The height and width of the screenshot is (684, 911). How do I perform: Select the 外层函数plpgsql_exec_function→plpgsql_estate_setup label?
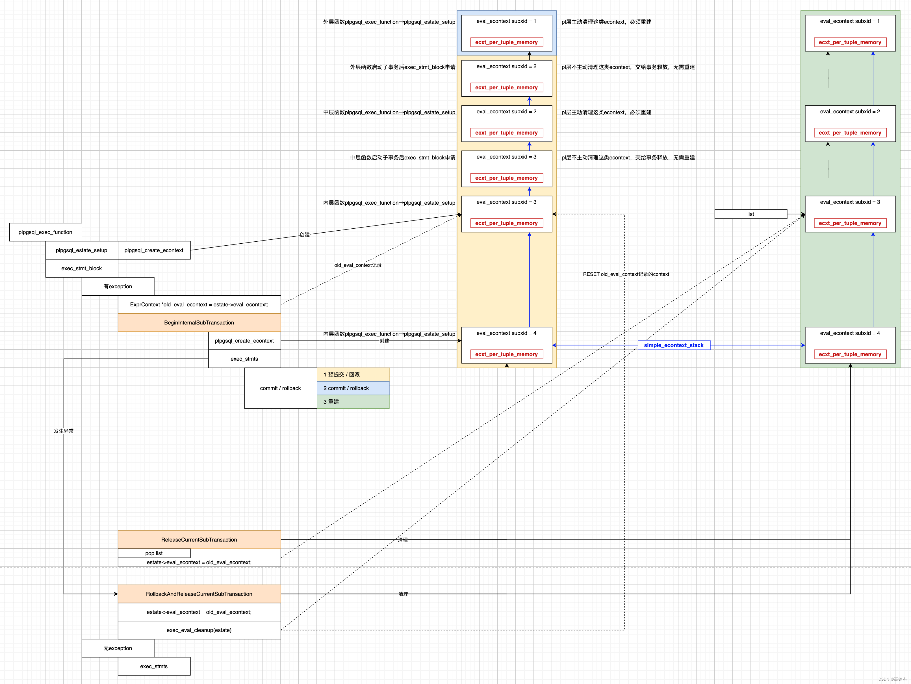pos(389,22)
